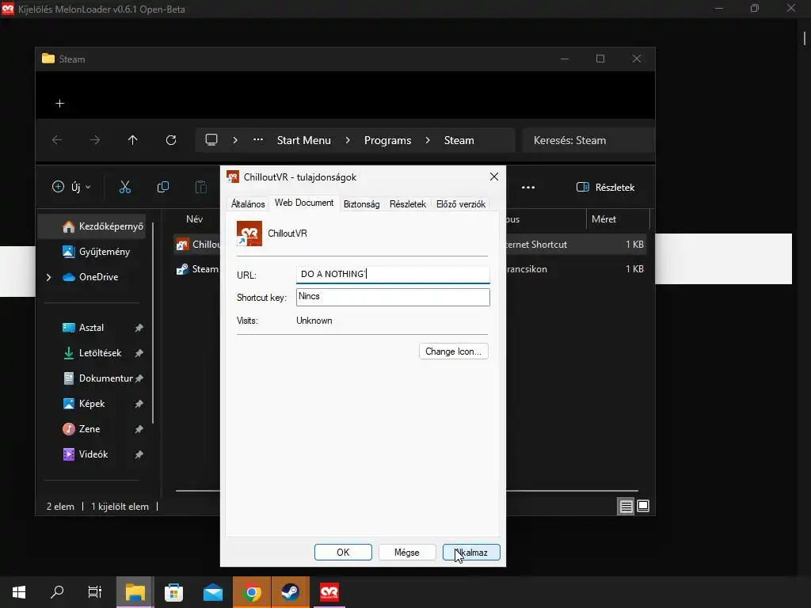Select the Web Document tab

tap(304, 203)
